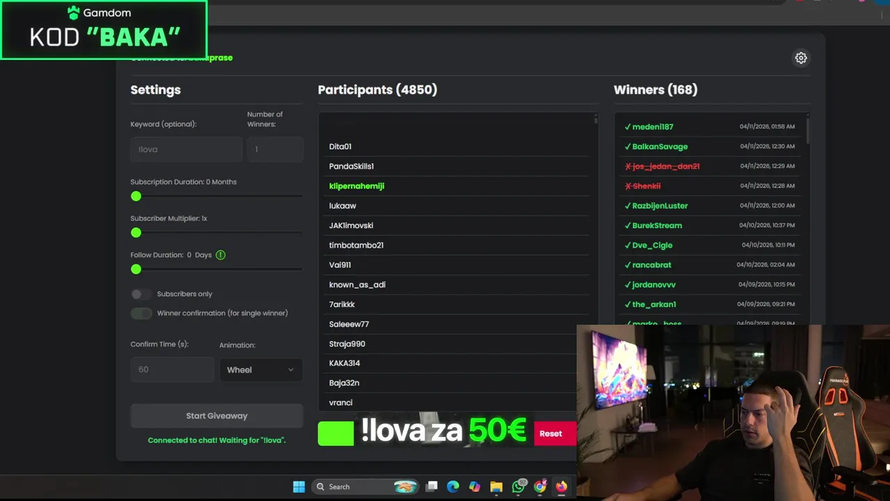
Task: Select participant Saleeew77
Action: click(x=349, y=324)
